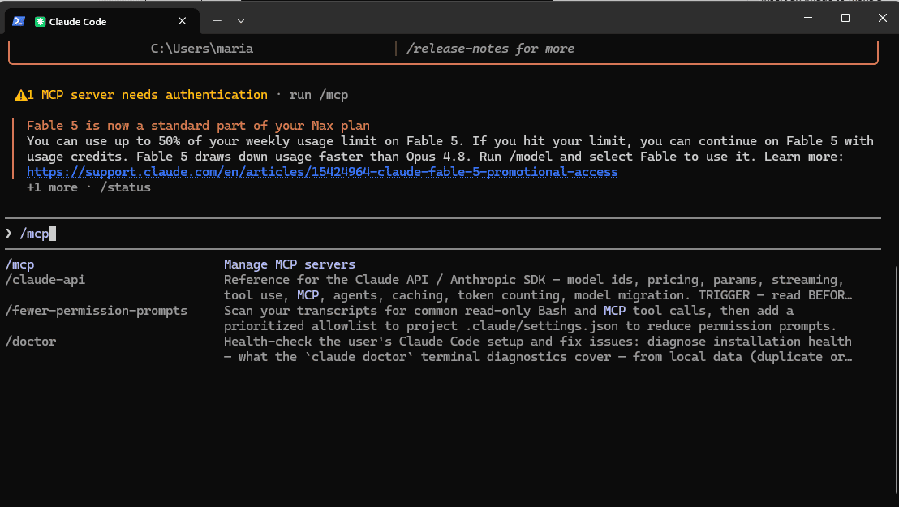899x507 pixels.
Task: Click the 'run /mcp' hint text
Action: coord(319,95)
